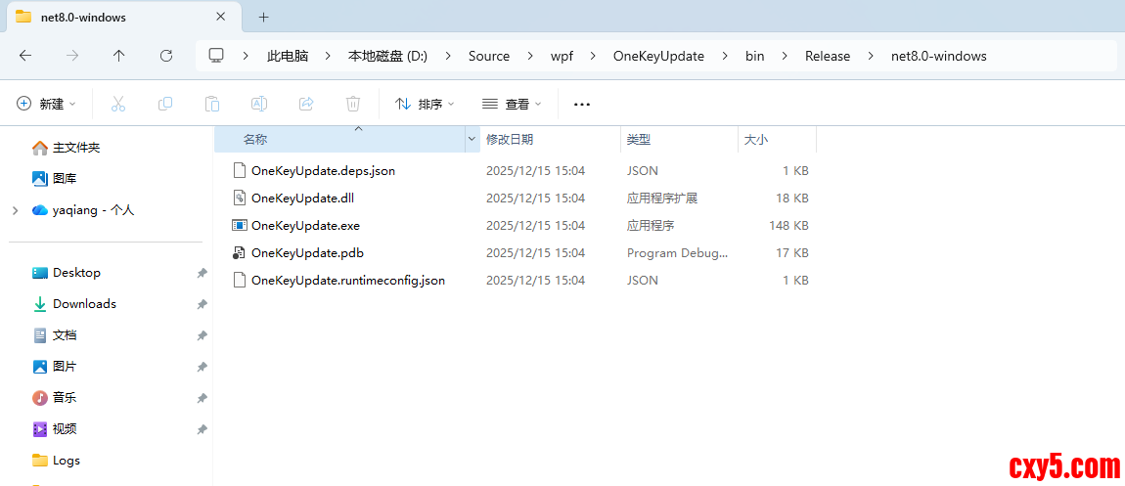
Task: Click the Rename icon in toolbar
Action: (259, 104)
